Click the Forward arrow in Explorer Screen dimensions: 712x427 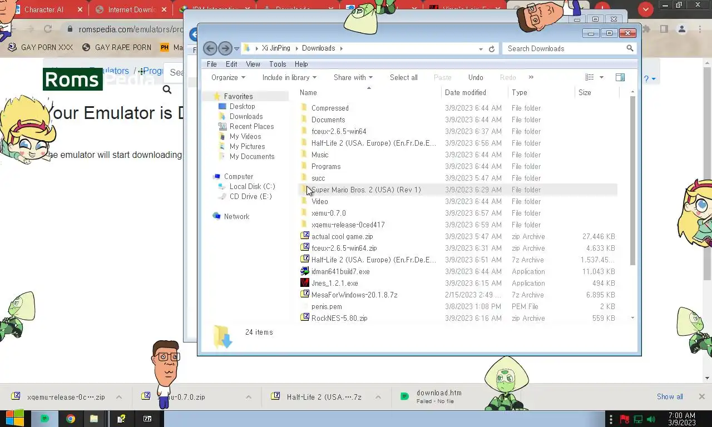[x=225, y=48]
